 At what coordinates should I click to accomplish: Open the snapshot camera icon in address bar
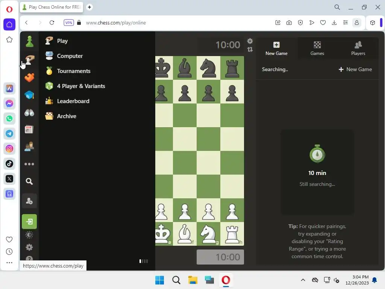tap(289, 23)
